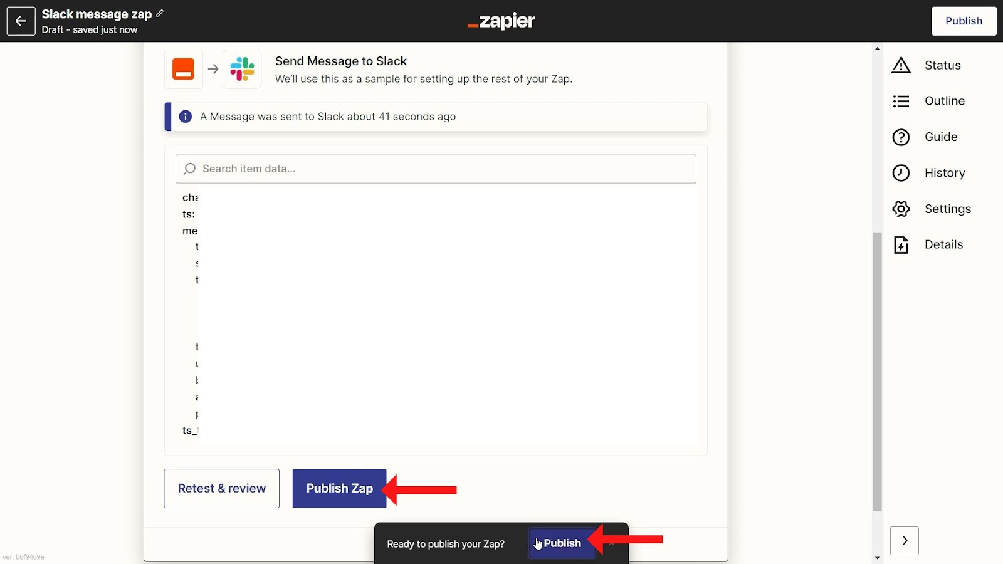This screenshot has width=1003, height=564.
Task: Click the scrollbar up arrow
Action: tap(877, 48)
